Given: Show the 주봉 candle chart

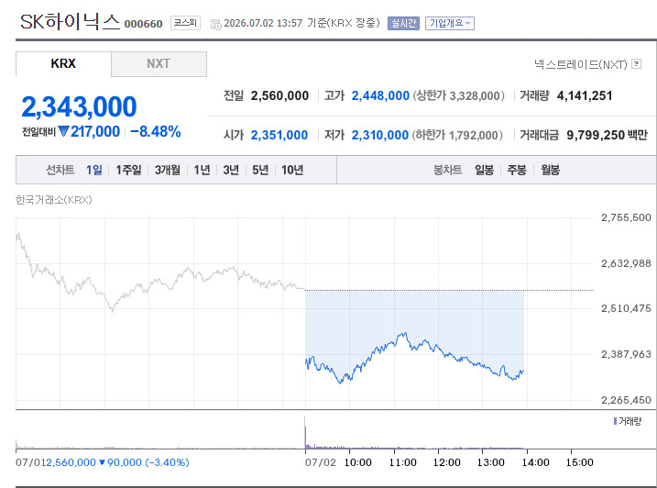Looking at the screenshot, I should [517, 170].
